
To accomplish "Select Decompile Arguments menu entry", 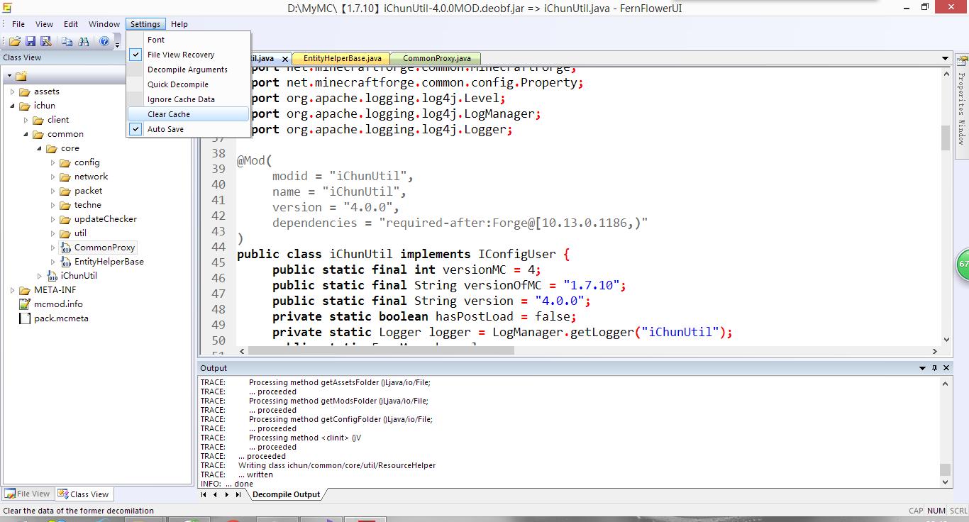I will point(189,70).
